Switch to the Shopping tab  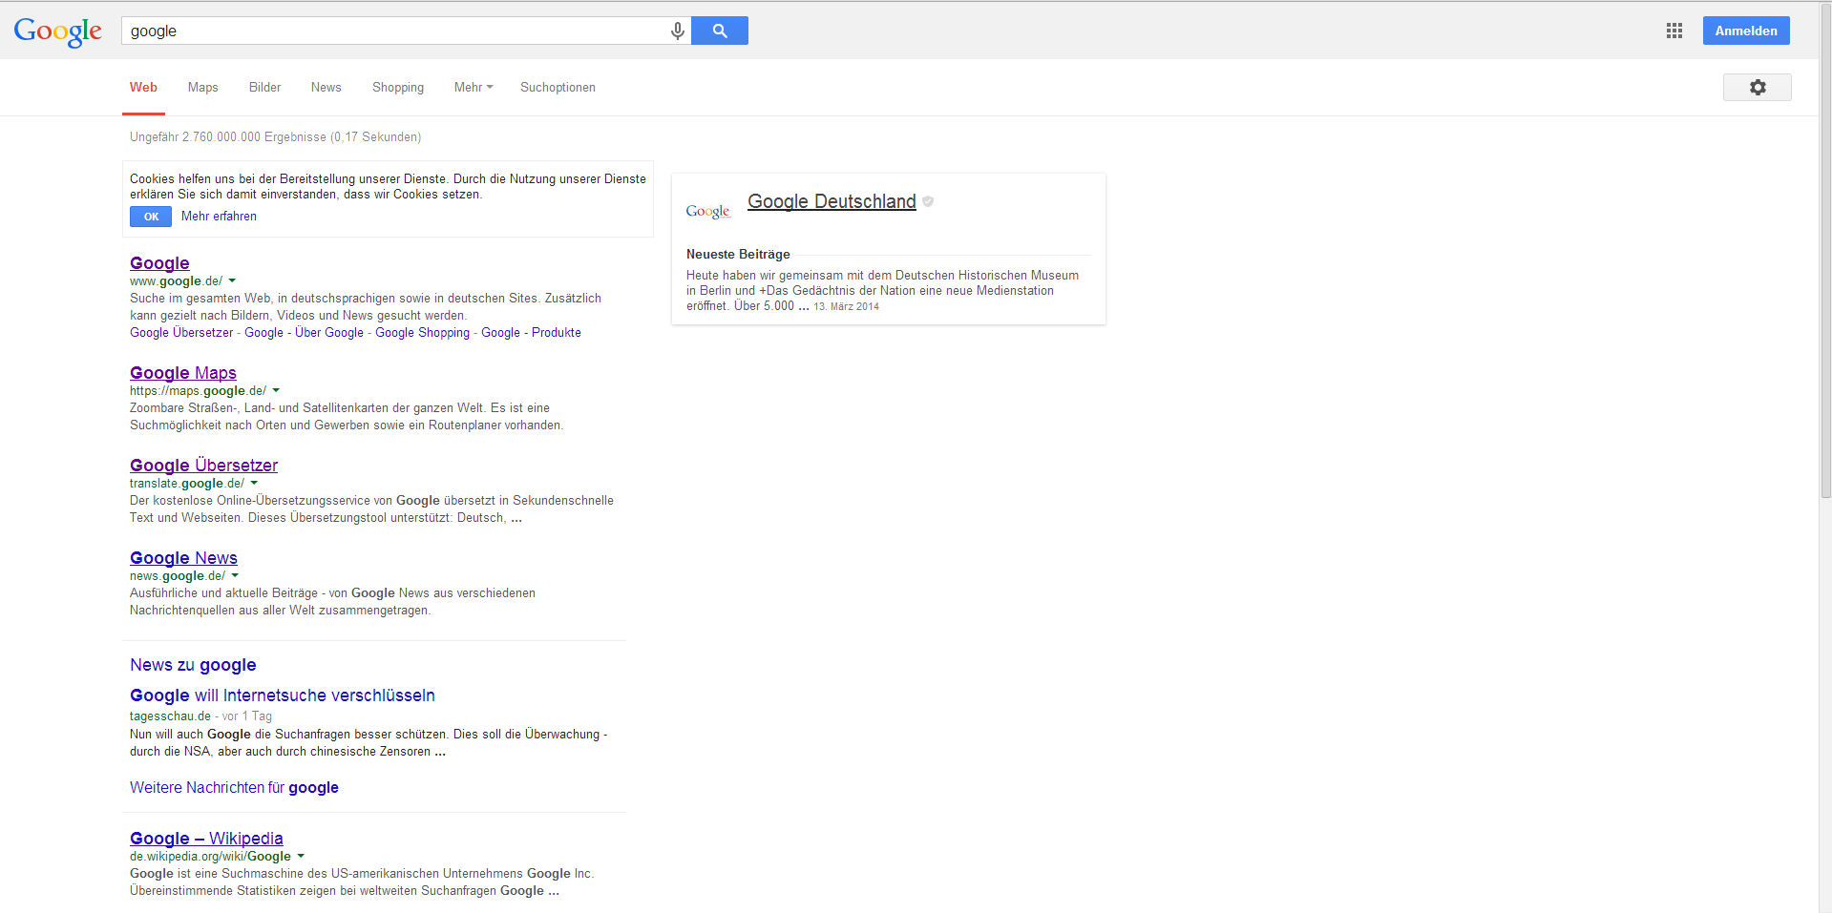point(398,87)
